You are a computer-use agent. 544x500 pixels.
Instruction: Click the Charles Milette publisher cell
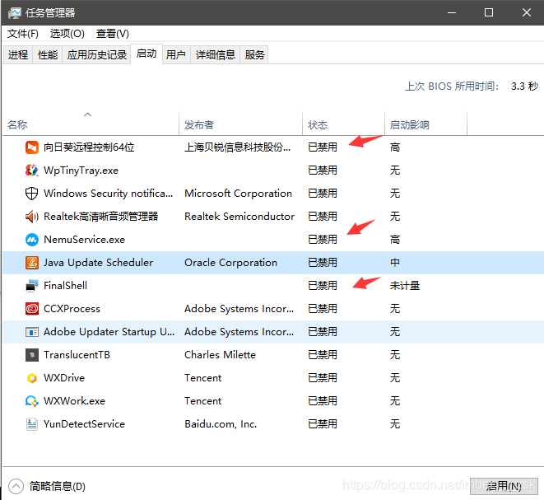(220, 355)
